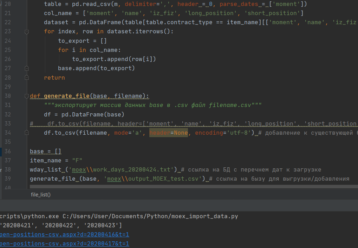Image resolution: width=358 pixels, height=248 pixels.
Task: Collapse the for loop fold marker on line 23
Action: pyautogui.click(x=27, y=32)
